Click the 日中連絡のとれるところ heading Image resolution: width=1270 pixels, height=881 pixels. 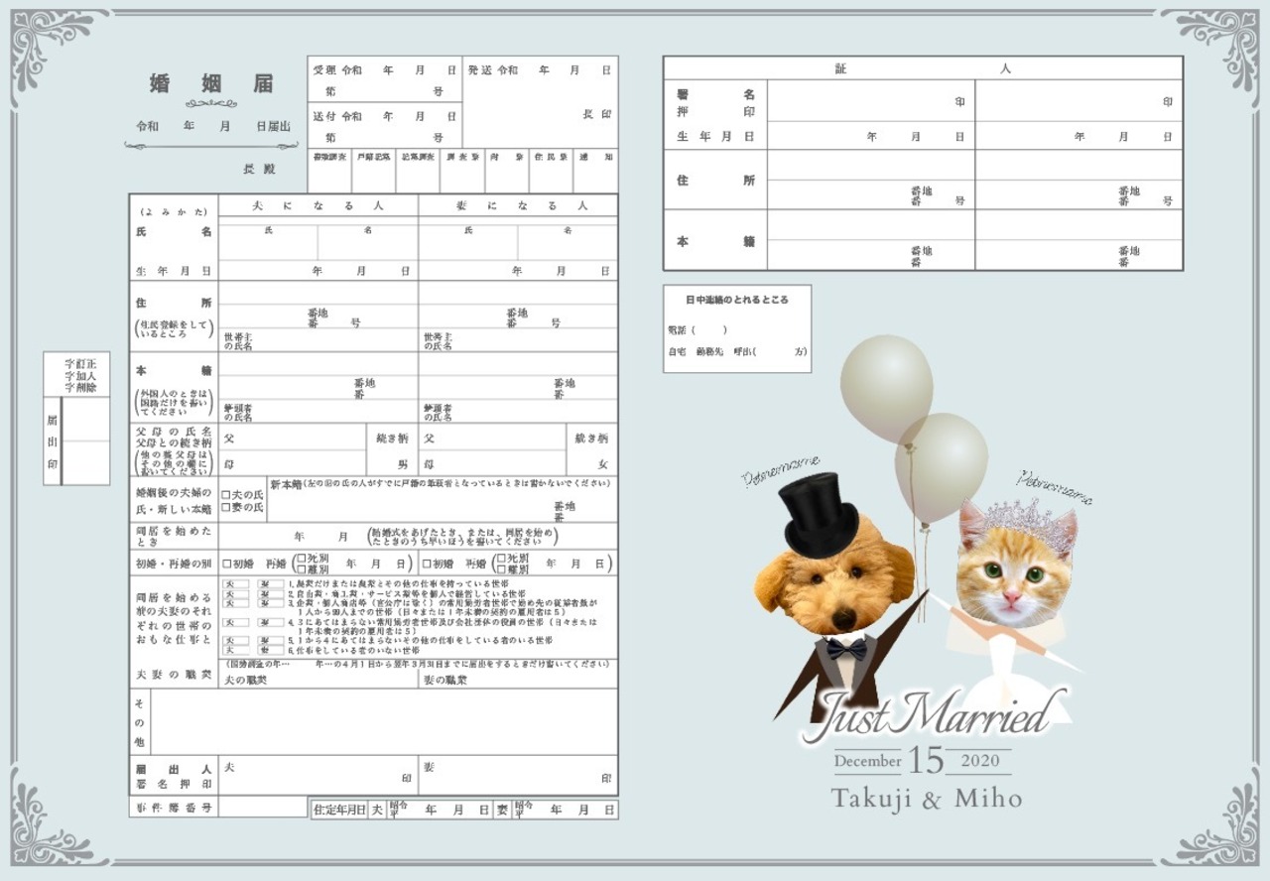click(737, 300)
